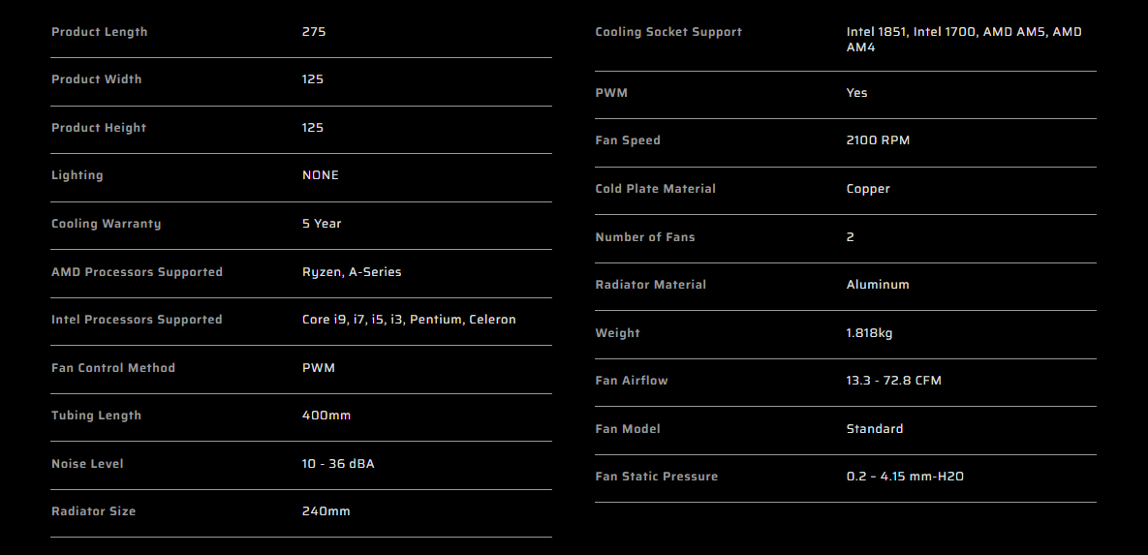The width and height of the screenshot is (1148, 555).
Task: Select the Cold Plate Material Copper value
Action: [x=868, y=189]
